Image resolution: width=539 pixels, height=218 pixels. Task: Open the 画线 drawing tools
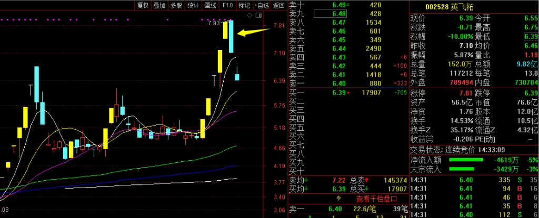pos(210,5)
